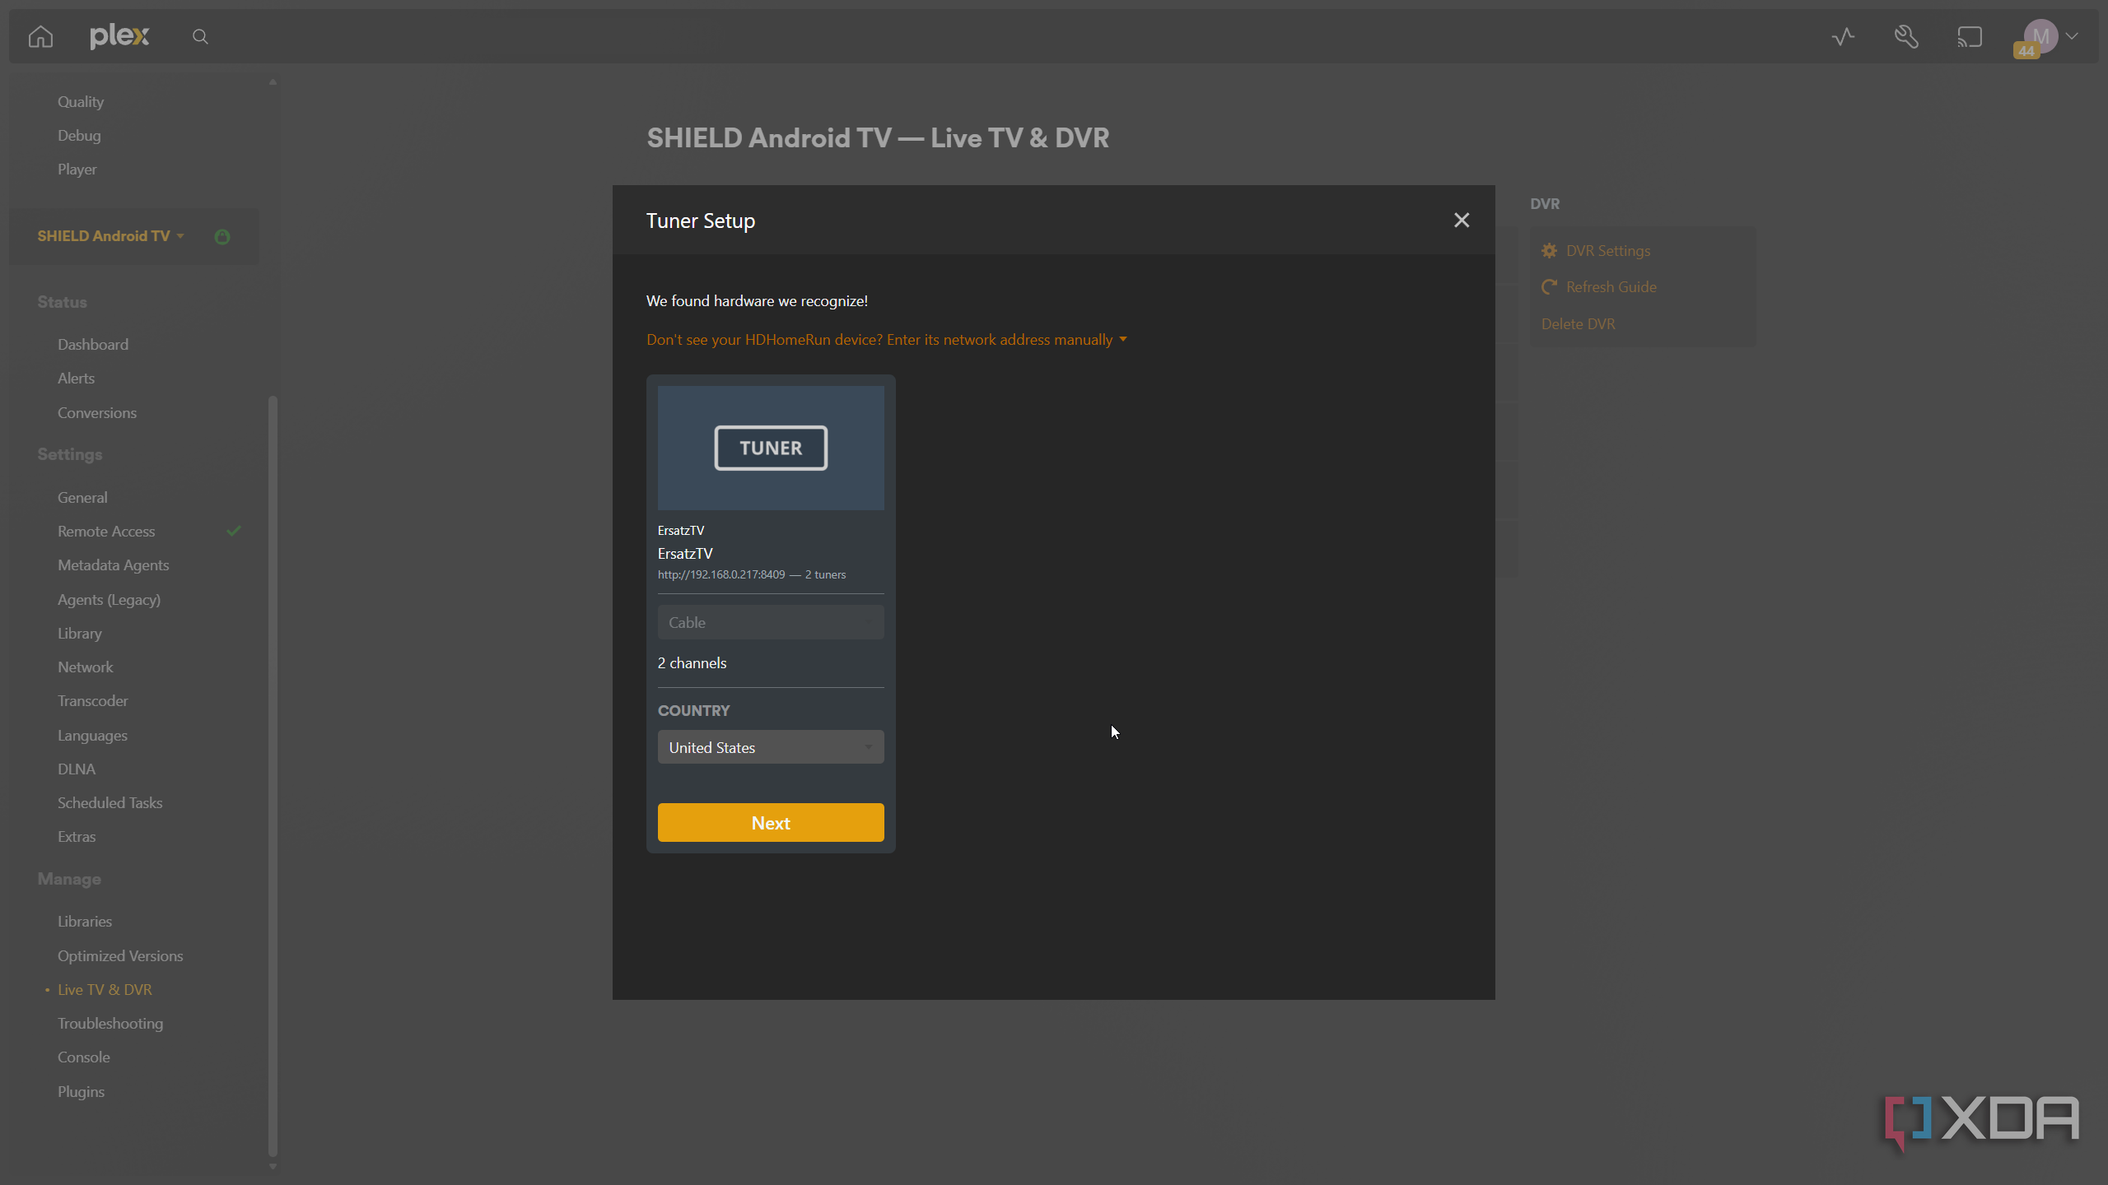Screen dimensions: 2108x1185
Task: Open the activity pulse icon
Action: 1843,36
